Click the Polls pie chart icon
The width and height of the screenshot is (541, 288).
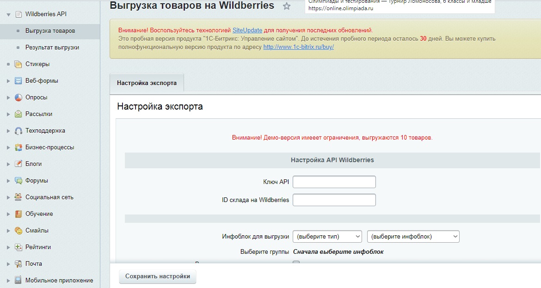click(18, 98)
